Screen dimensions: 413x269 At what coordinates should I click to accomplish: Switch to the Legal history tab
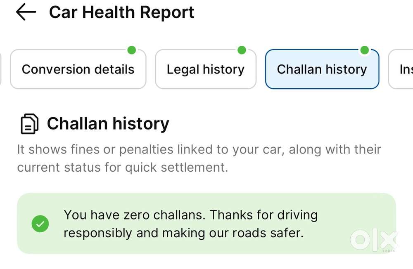tap(205, 69)
